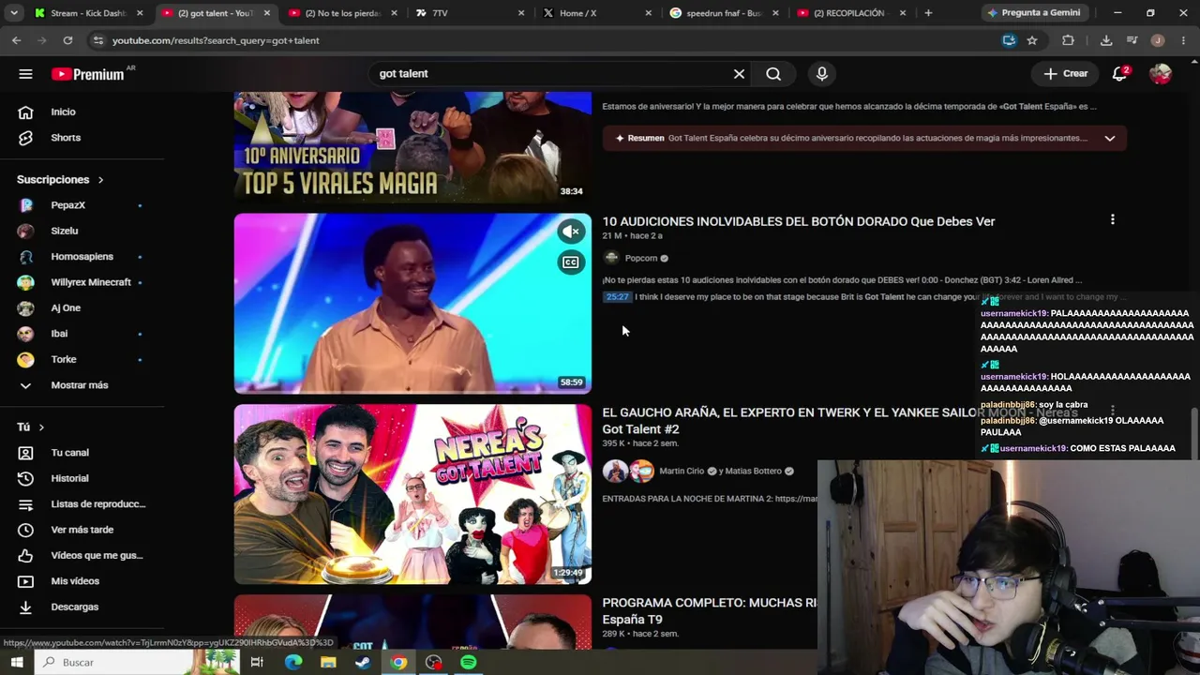Clear the 'got talent' search query
This screenshot has height=675, width=1200.
[739, 74]
